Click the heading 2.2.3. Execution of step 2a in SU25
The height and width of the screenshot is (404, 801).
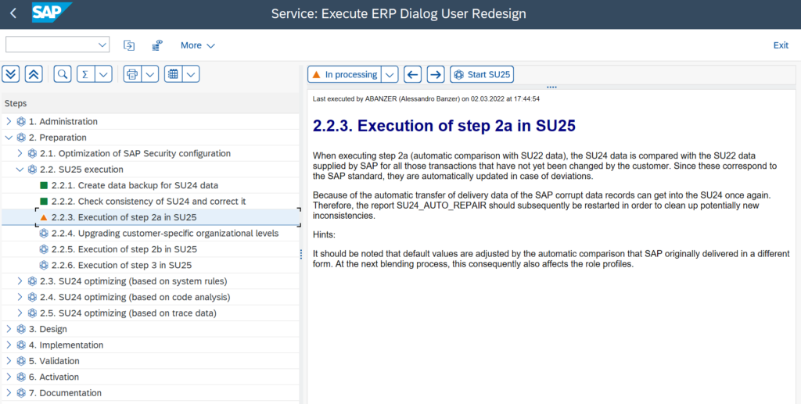coord(444,126)
